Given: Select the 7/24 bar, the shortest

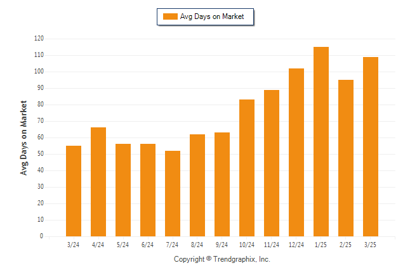Looking at the screenshot, I should tap(173, 193).
